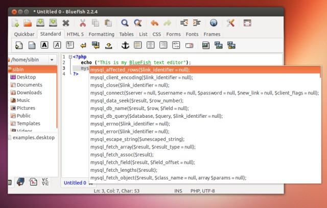
Task: Open the /home/sibin directory dropdown
Action: [x=52, y=60]
